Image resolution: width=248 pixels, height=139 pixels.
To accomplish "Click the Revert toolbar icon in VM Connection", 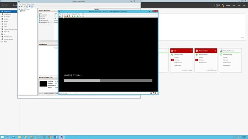I will pos(80,16).
